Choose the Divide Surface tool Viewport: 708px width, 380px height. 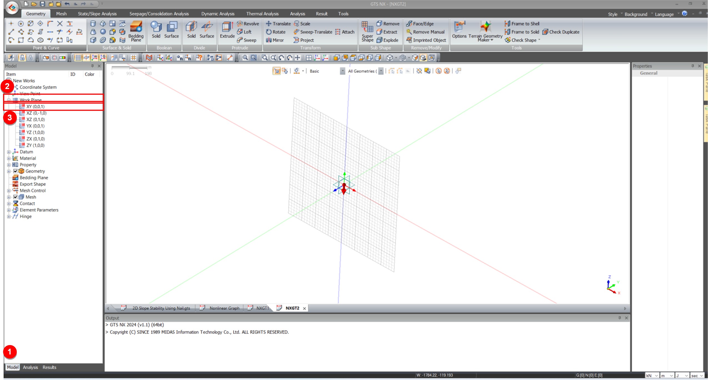click(x=207, y=30)
